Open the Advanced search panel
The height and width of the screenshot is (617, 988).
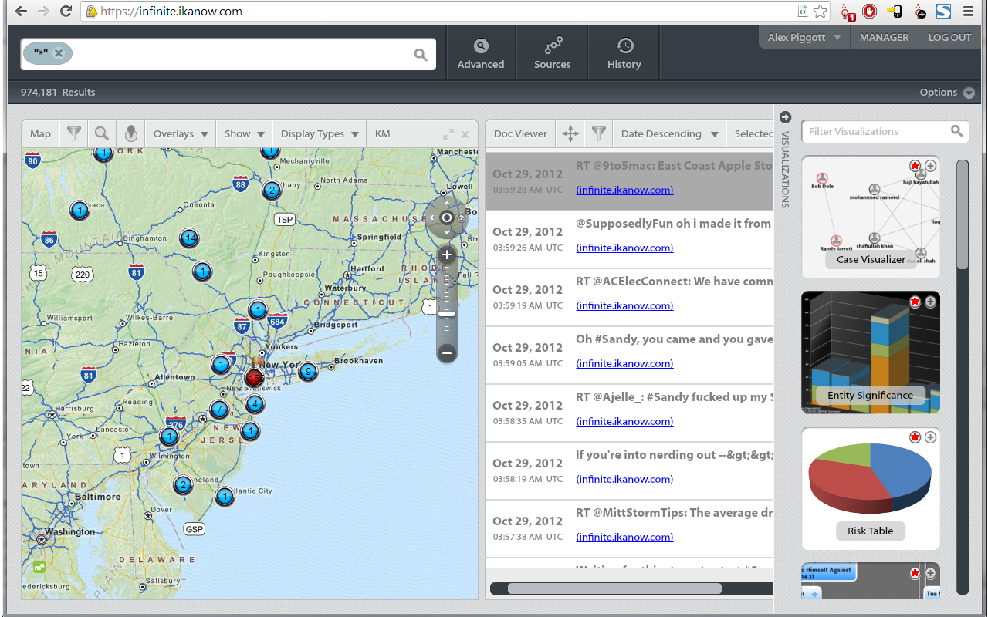coord(481,54)
